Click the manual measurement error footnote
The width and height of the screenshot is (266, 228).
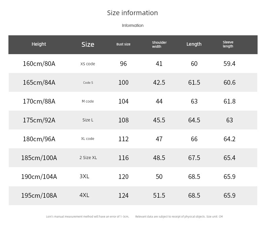click(x=88, y=217)
